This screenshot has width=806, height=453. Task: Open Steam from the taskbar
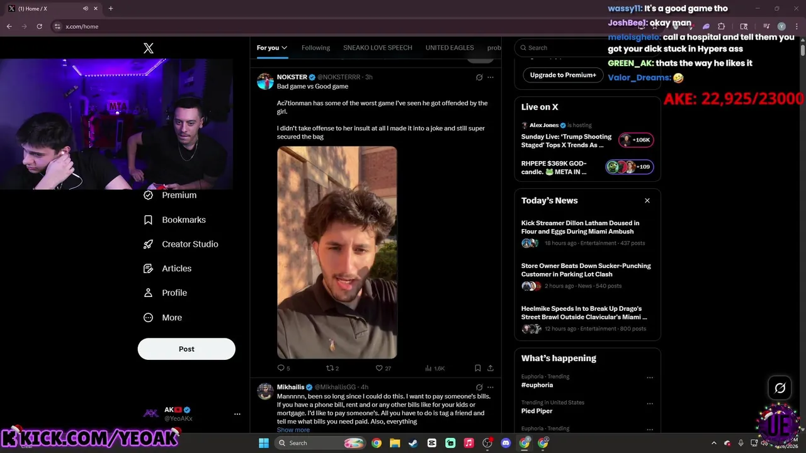pyautogui.click(x=413, y=443)
